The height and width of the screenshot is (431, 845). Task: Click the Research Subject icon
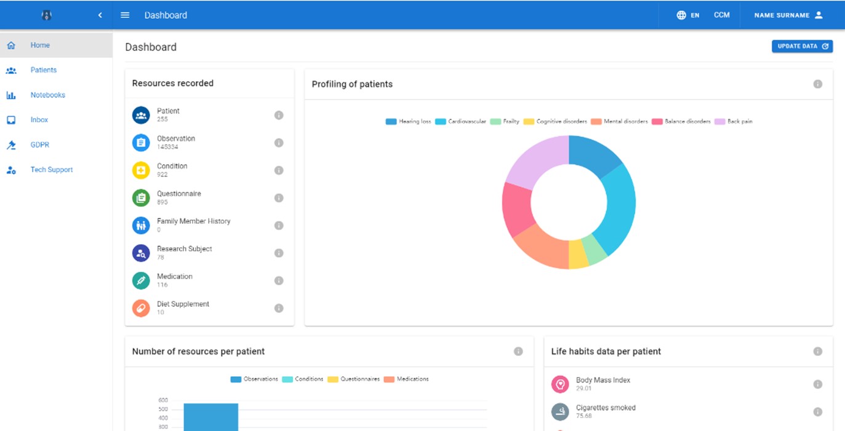pos(141,253)
